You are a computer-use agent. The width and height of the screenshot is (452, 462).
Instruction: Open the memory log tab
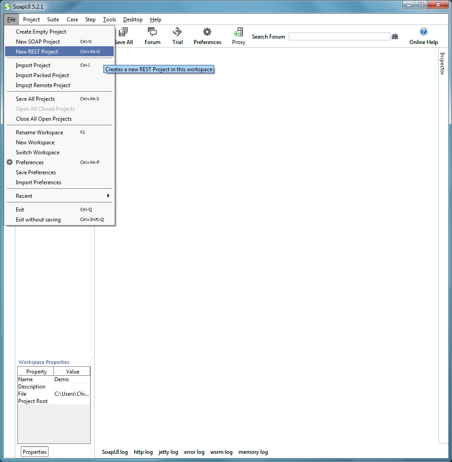pyautogui.click(x=253, y=452)
